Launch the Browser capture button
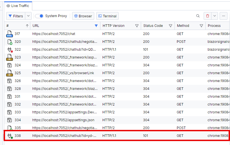230x145 pixels. point(83,16)
